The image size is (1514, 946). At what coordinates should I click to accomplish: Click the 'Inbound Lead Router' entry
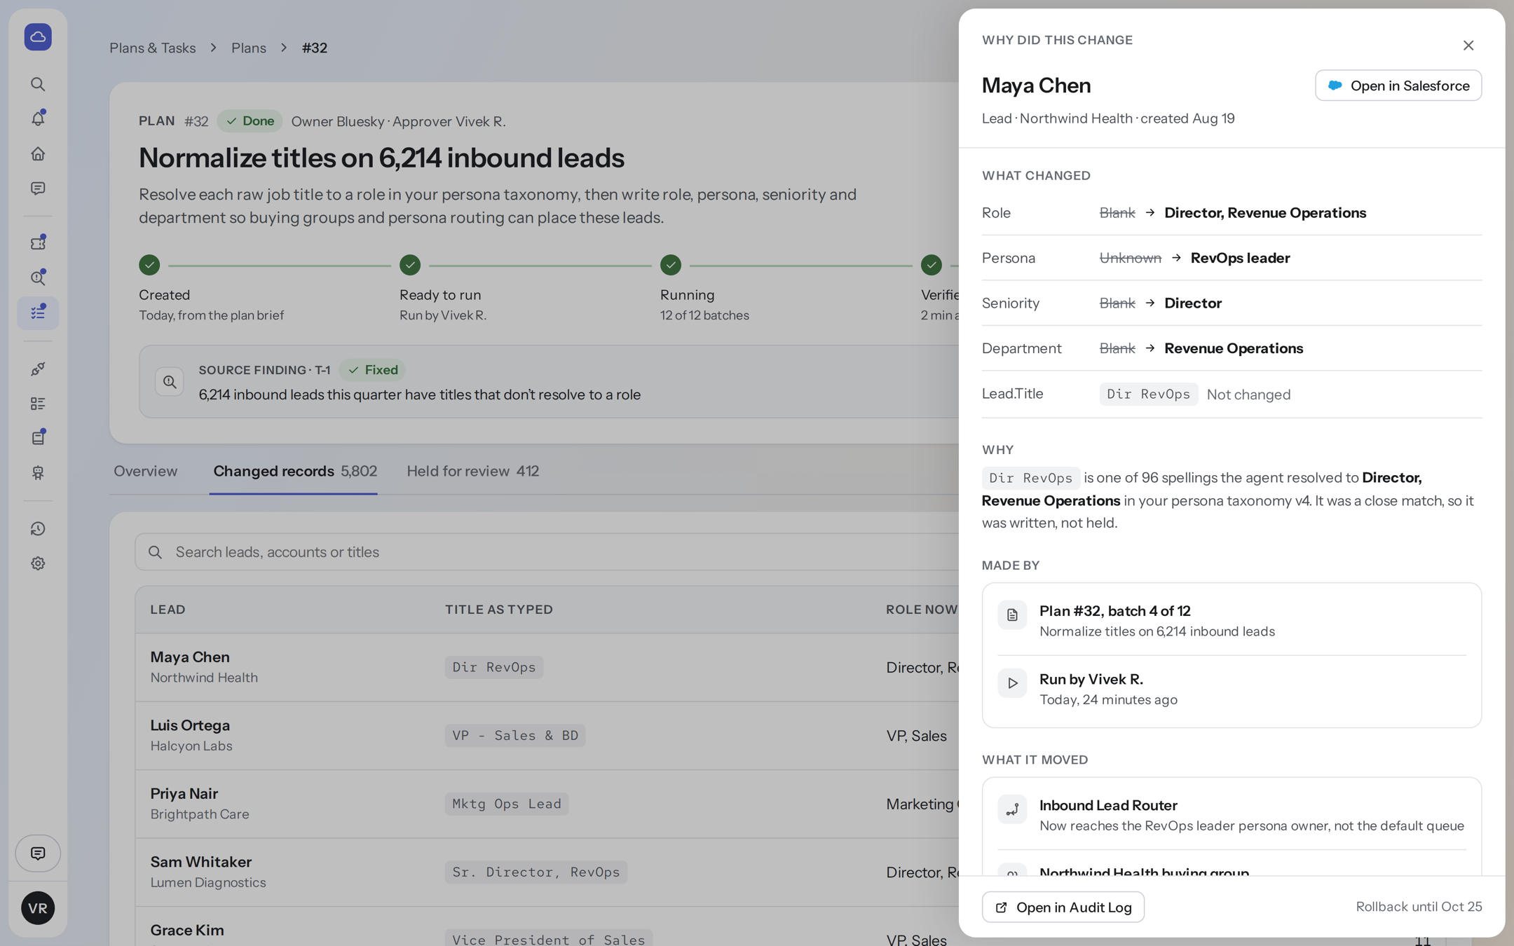(1232, 815)
